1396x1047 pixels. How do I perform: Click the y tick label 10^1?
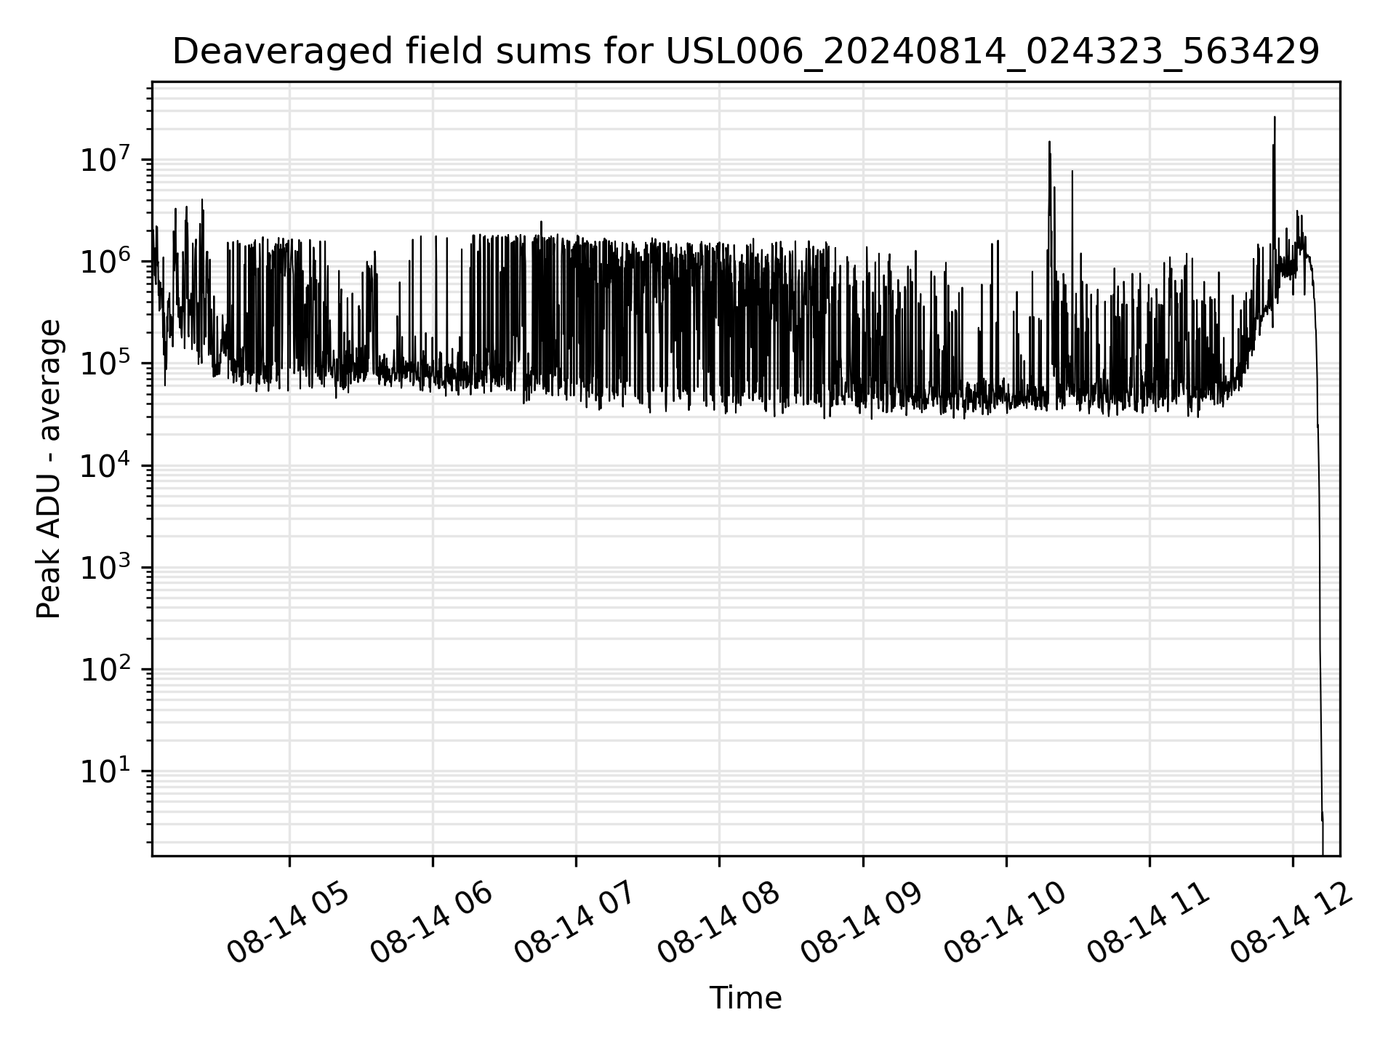click(x=106, y=769)
